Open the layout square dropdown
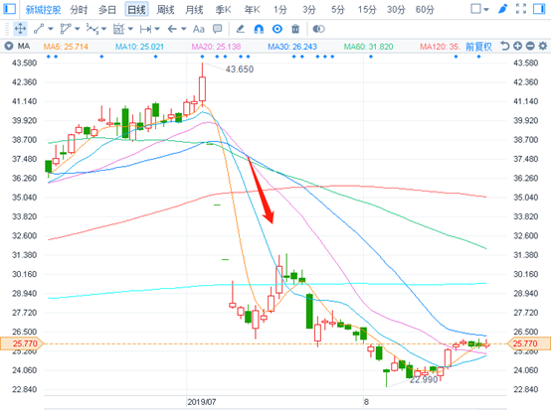Image resolution: width=551 pixels, height=410 pixels. tap(479, 9)
